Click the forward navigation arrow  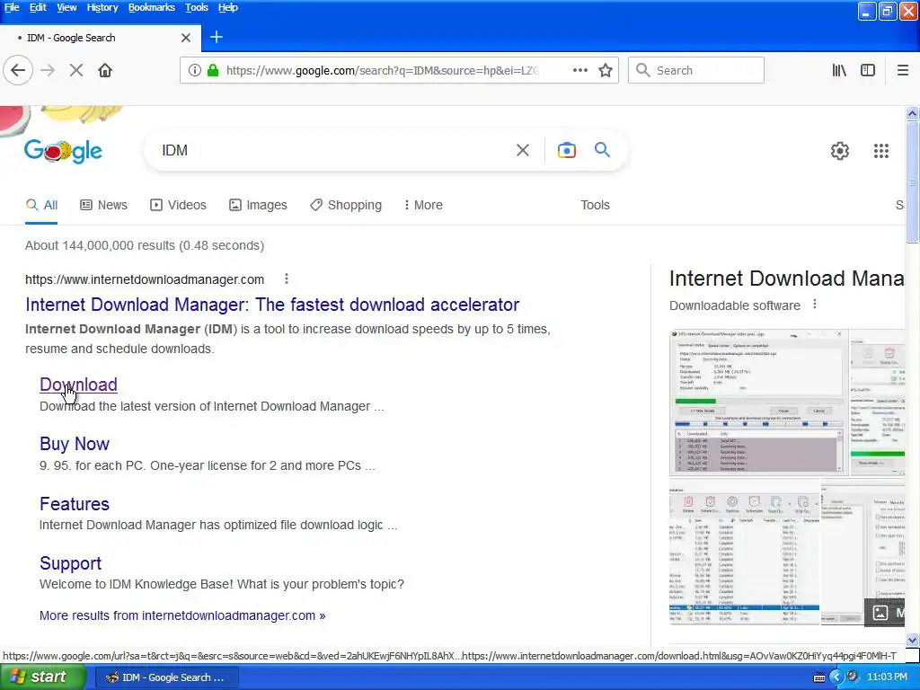[48, 70]
